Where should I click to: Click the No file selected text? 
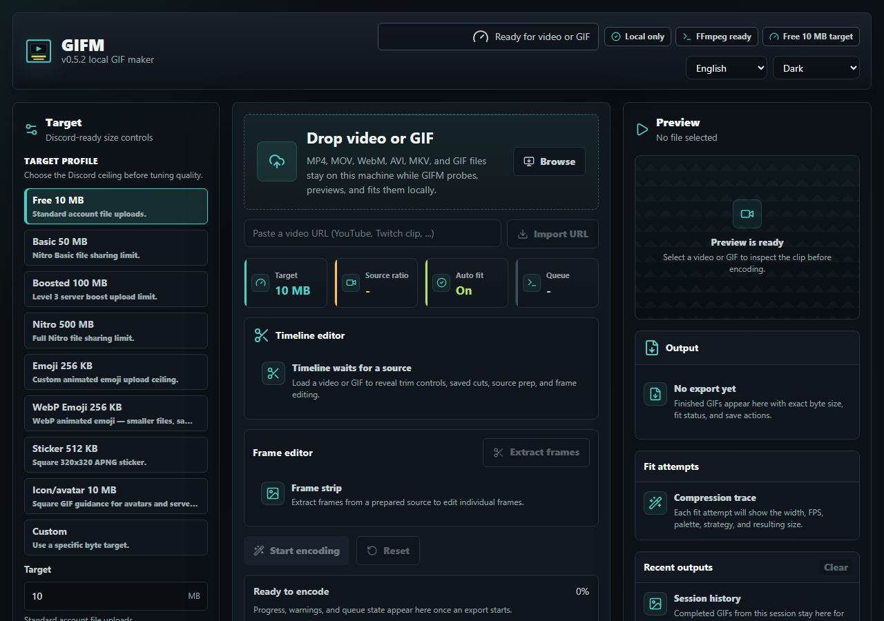[686, 137]
